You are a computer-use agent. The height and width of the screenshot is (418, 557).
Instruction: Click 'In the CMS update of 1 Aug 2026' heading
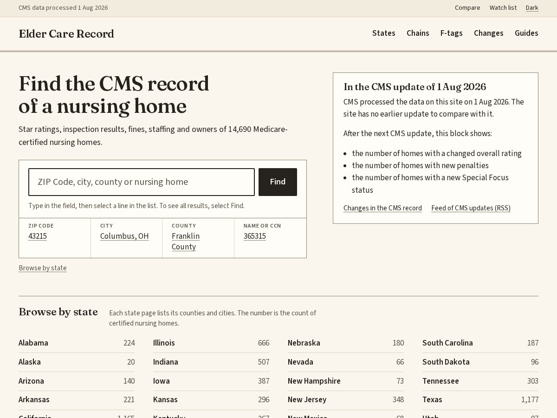point(415,87)
